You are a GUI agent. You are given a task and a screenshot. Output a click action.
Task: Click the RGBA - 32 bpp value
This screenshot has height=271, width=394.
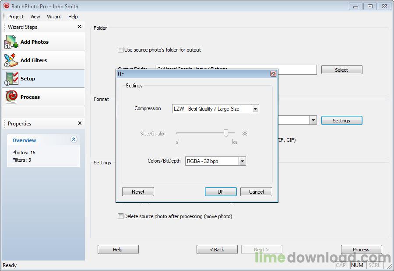click(203, 161)
